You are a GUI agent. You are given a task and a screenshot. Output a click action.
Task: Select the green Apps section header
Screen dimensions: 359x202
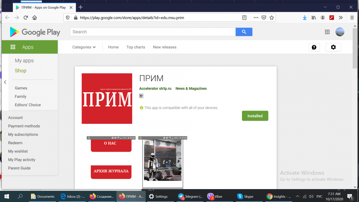click(30, 47)
